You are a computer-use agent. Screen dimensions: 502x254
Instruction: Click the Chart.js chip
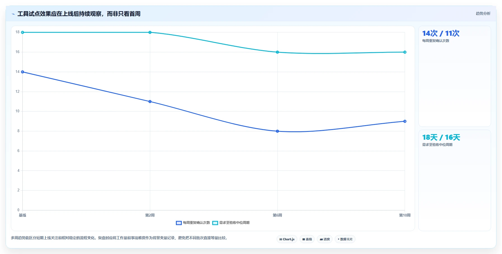point(287,239)
